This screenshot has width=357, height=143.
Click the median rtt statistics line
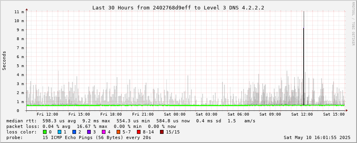click(x=131, y=121)
